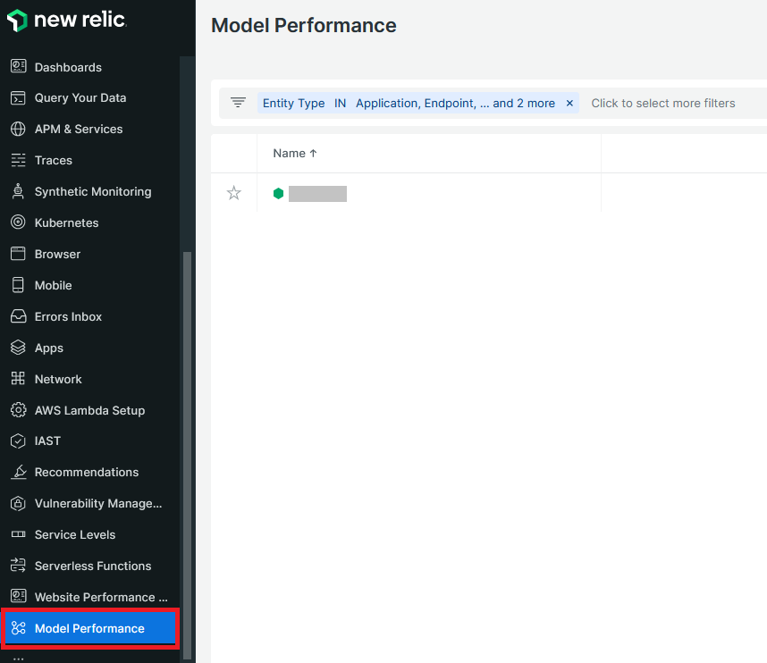767x663 pixels.
Task: Go to AWS Lambda Setup
Action: click(90, 410)
